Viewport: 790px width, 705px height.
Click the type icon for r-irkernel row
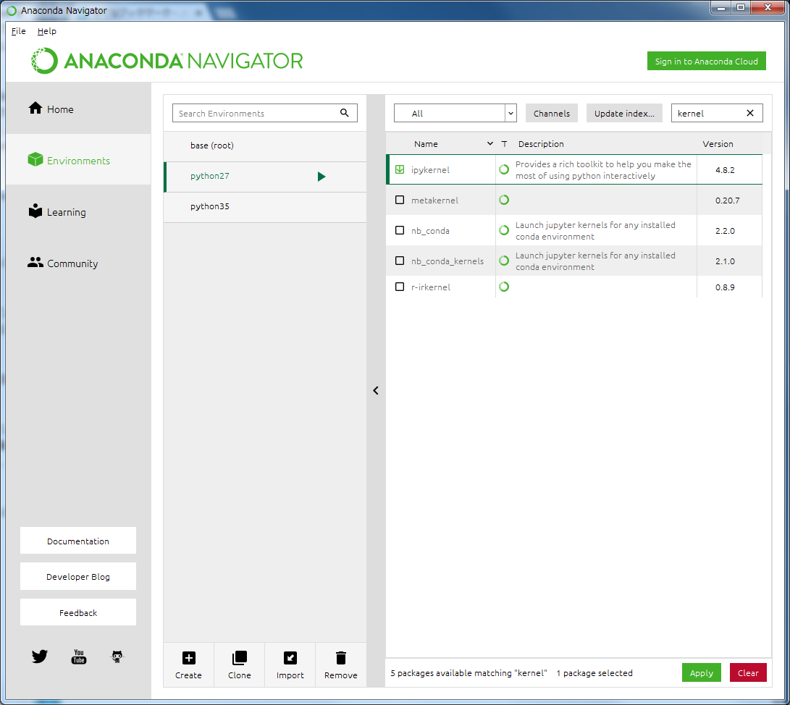coord(504,287)
